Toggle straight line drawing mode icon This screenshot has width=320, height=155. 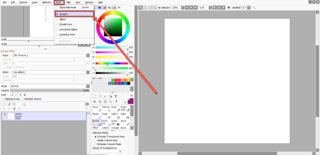254,8
